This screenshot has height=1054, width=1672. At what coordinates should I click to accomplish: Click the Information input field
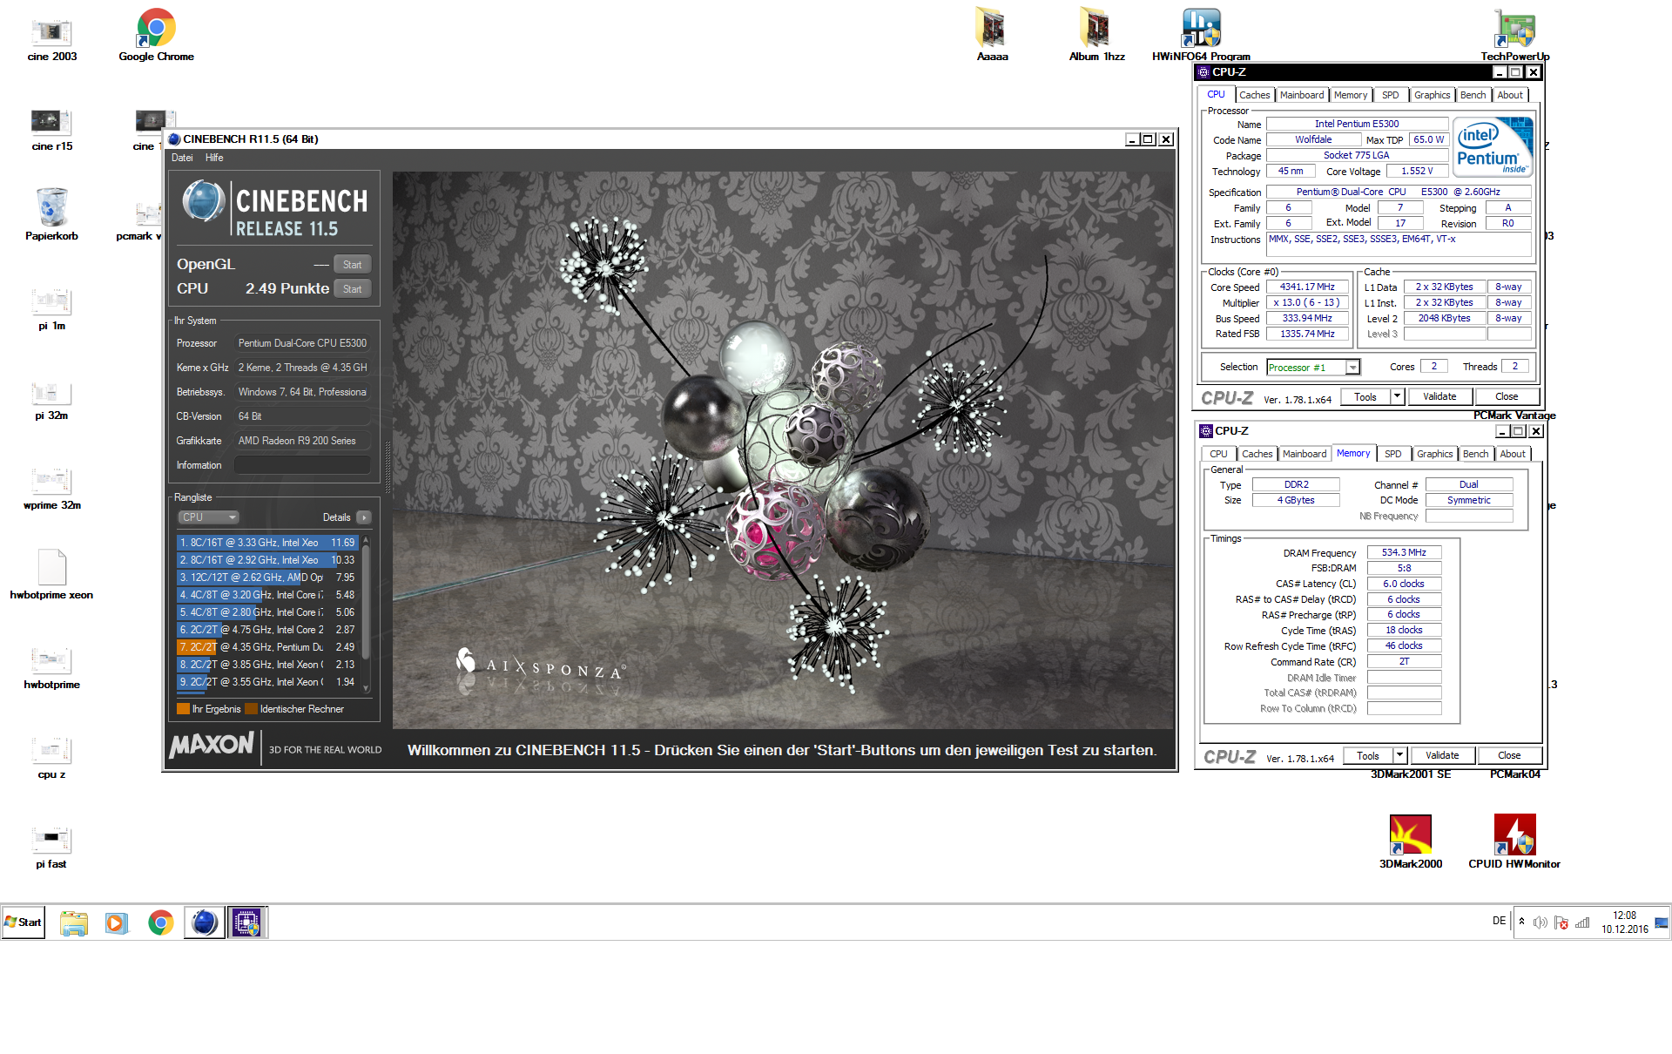(302, 465)
